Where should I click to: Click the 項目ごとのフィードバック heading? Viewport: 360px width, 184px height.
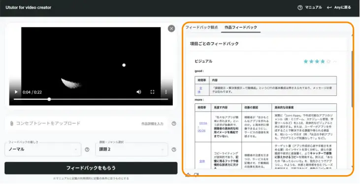click(214, 44)
